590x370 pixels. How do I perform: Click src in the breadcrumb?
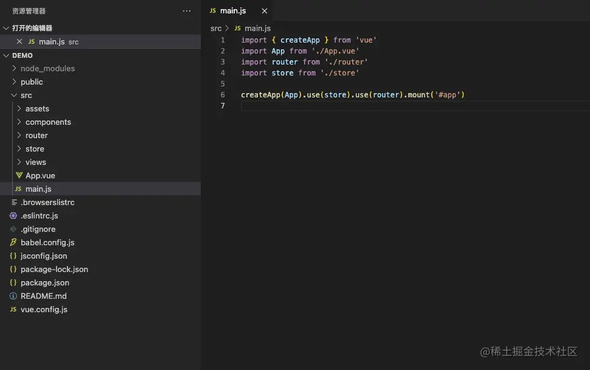click(216, 28)
